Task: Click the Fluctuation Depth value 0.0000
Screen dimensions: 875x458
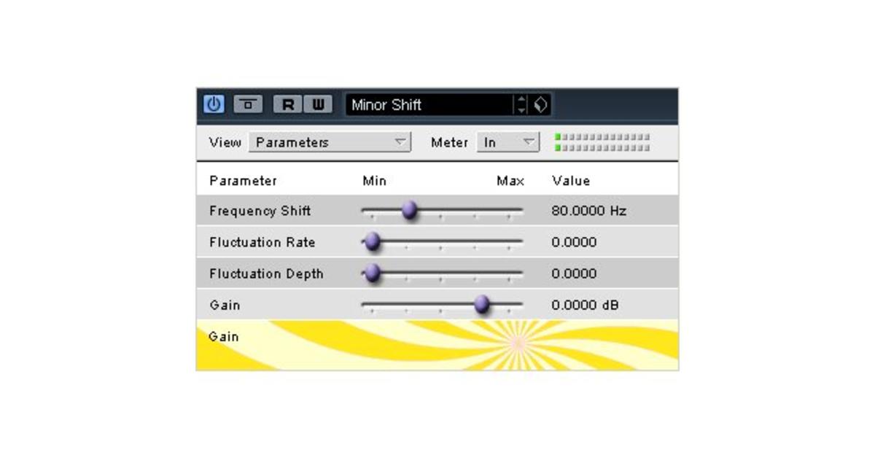Action: [574, 273]
